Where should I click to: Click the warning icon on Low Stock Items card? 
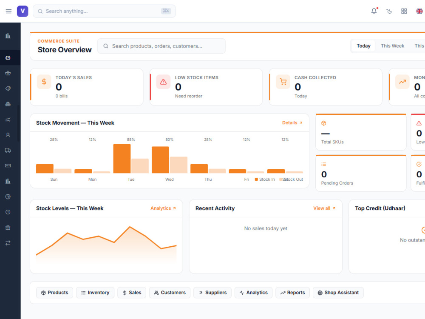point(164,82)
